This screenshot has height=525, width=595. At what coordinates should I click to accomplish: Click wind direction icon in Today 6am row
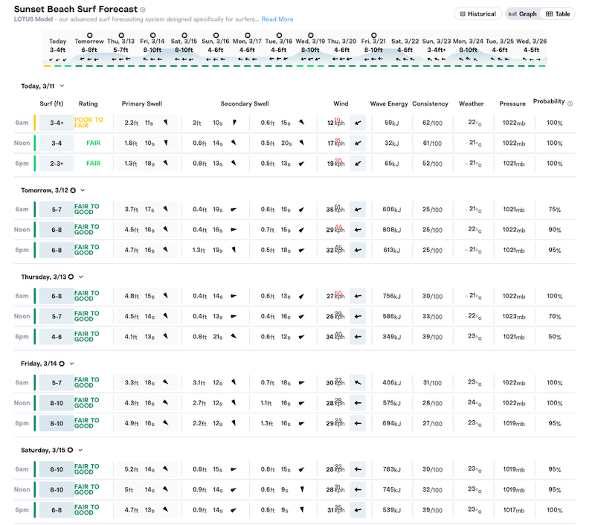tap(358, 123)
